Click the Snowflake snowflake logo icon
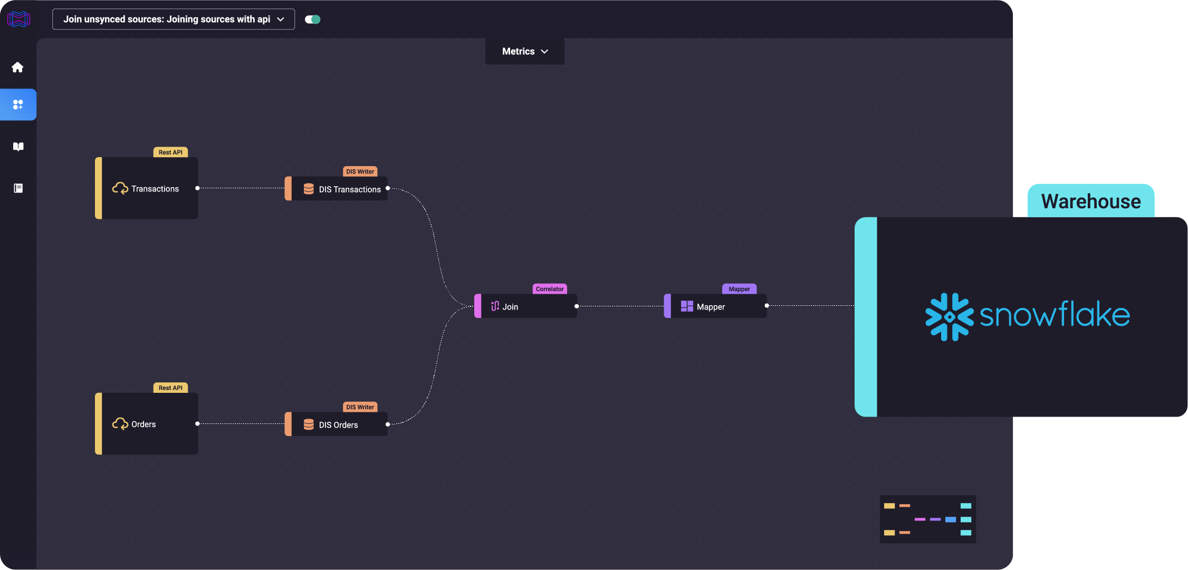This screenshot has height=570, width=1188. coord(950,317)
